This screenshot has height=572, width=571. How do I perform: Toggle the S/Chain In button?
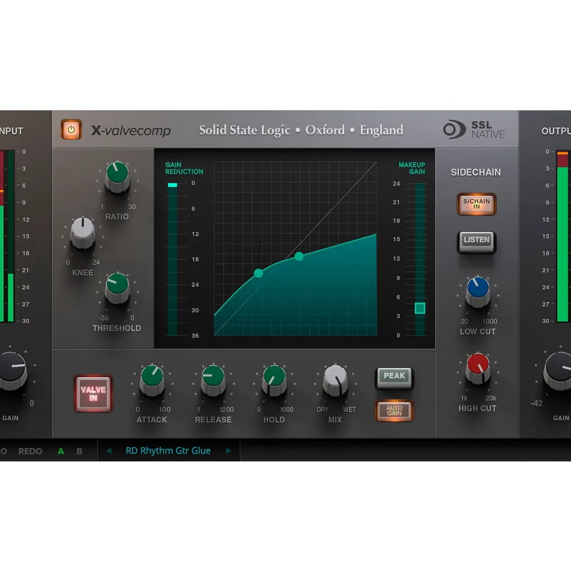[x=476, y=204]
